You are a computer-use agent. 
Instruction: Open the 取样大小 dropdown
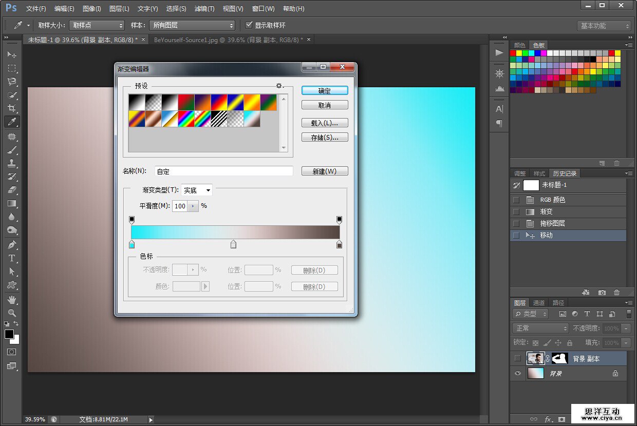[x=97, y=25]
